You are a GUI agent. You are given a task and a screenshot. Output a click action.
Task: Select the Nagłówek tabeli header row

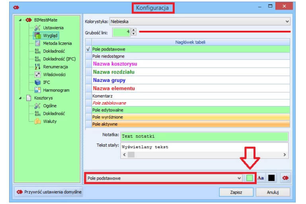coord(191,42)
